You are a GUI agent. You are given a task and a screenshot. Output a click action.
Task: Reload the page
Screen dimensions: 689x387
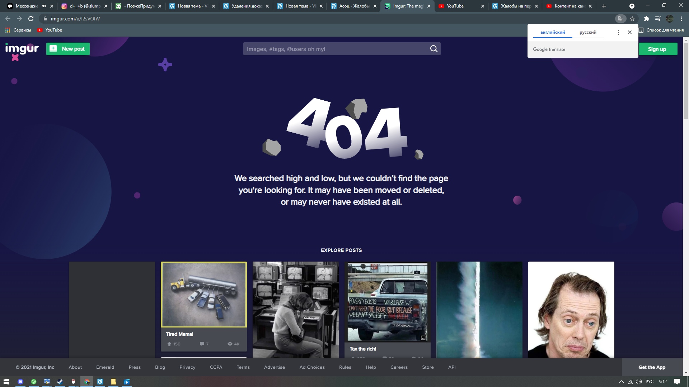tap(31, 19)
